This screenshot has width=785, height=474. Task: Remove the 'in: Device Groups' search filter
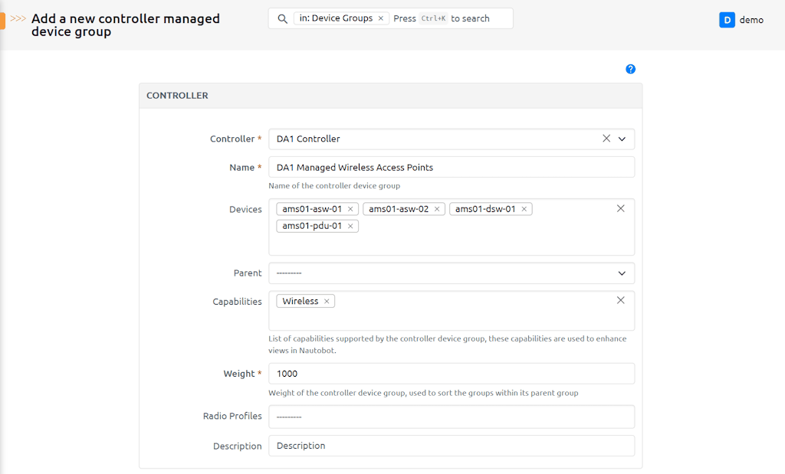point(381,18)
